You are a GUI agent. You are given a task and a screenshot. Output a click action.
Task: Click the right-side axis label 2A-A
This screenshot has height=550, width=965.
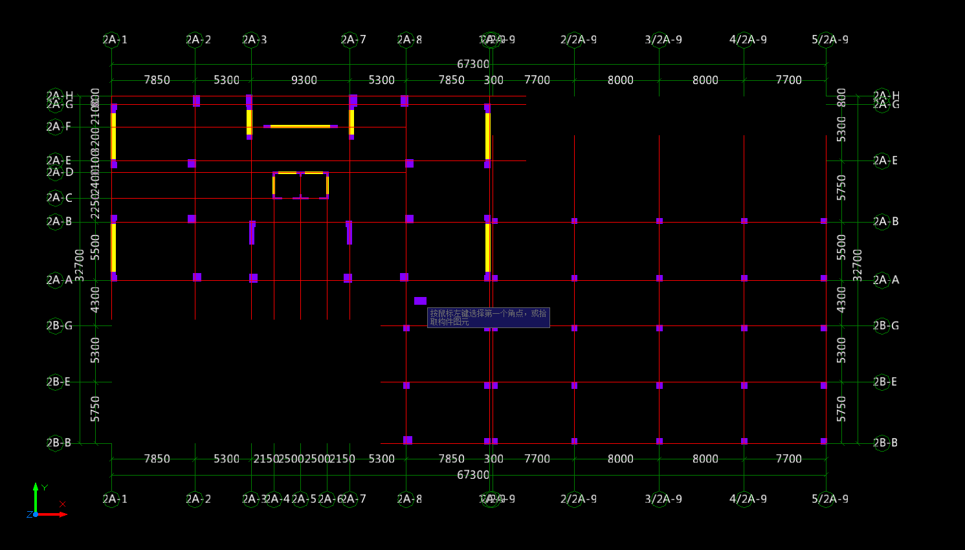point(885,280)
